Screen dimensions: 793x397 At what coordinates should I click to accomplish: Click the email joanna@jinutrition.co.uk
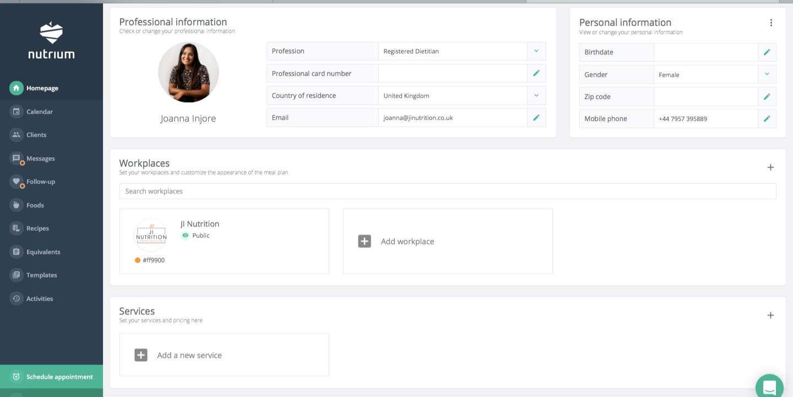[418, 118]
